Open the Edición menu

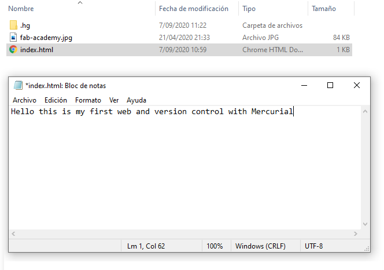56,100
